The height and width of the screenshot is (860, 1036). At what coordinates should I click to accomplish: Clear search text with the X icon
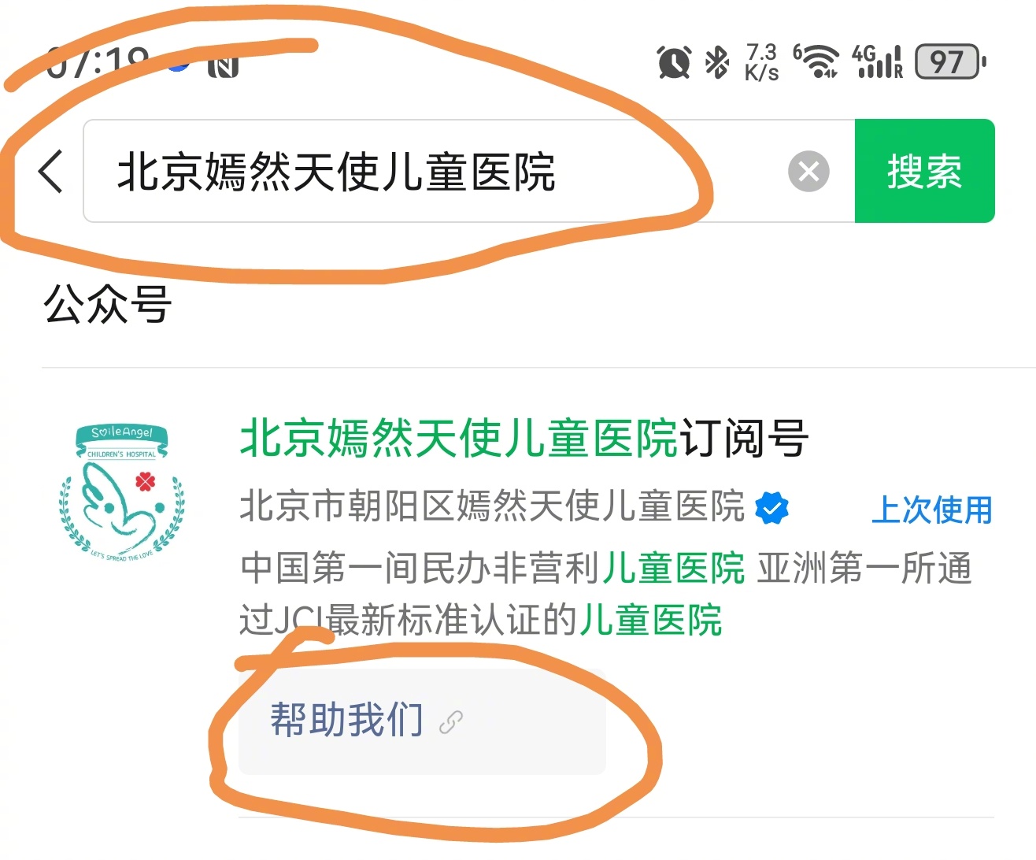point(808,171)
